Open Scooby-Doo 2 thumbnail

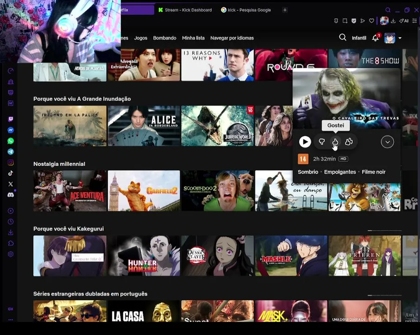(218, 191)
